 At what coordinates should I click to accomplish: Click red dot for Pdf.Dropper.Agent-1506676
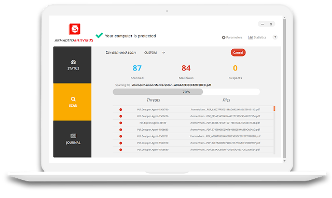click(121, 116)
